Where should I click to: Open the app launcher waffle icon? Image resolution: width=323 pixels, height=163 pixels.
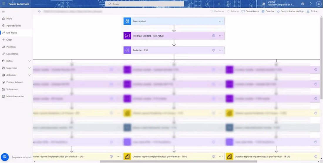click(3, 4)
